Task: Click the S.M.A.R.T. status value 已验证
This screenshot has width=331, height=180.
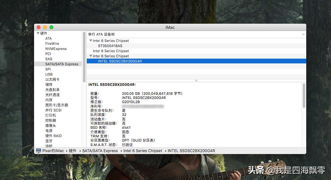Action: (x=127, y=145)
